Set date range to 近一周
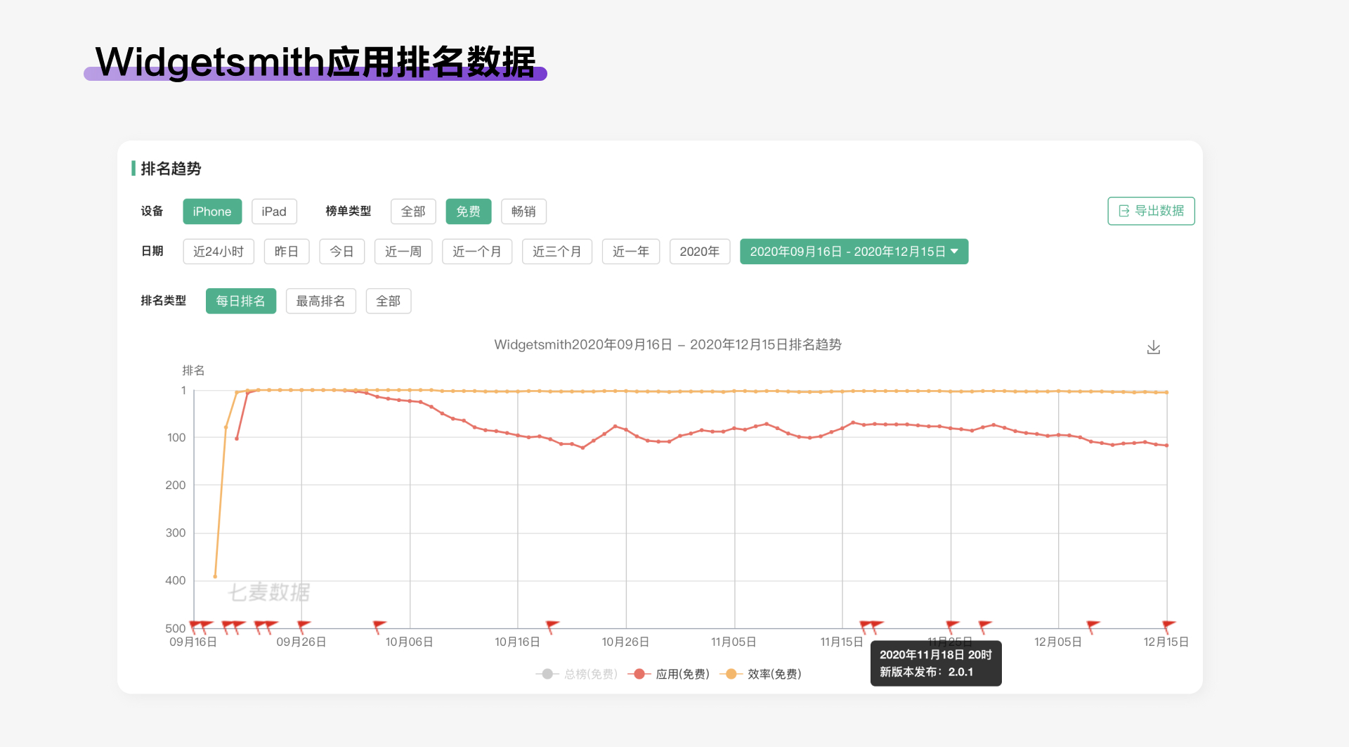Image resolution: width=1349 pixels, height=747 pixels. [x=403, y=252]
